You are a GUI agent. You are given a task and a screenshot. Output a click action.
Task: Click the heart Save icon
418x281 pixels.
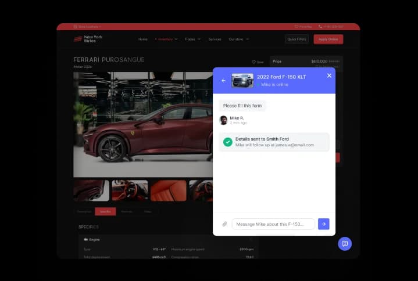pos(254,62)
